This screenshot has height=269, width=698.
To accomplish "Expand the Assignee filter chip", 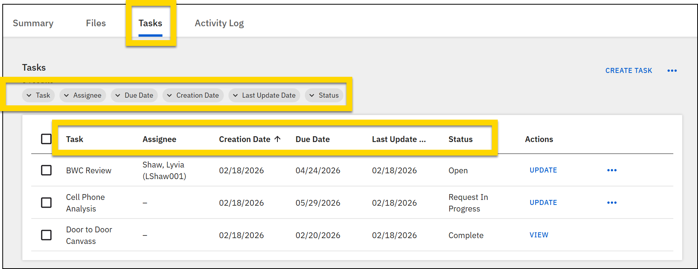I will coord(83,95).
